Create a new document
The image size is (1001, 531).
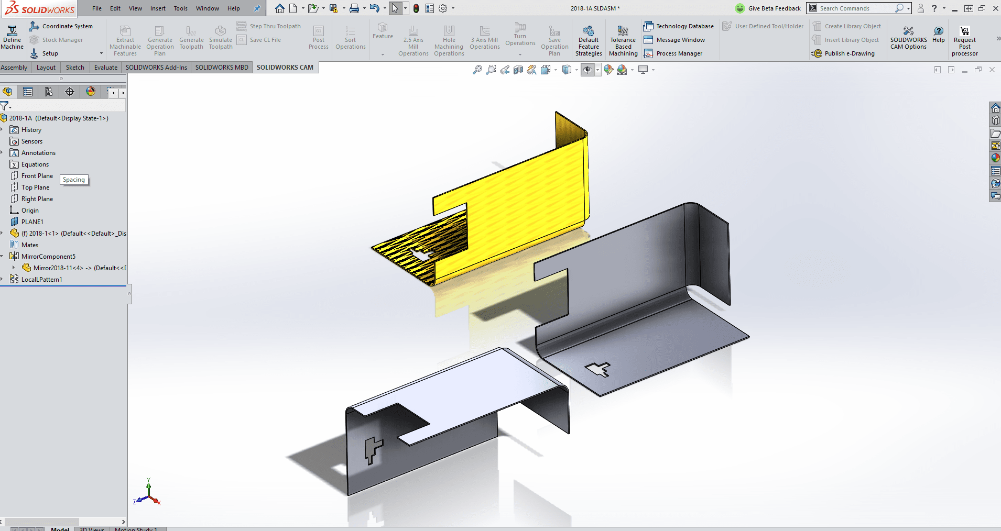pyautogui.click(x=293, y=8)
